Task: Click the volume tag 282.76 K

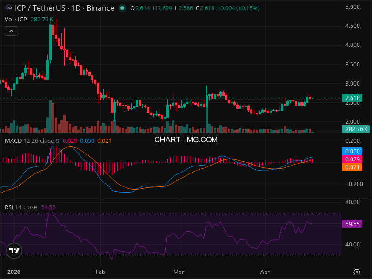Action: (x=356, y=129)
